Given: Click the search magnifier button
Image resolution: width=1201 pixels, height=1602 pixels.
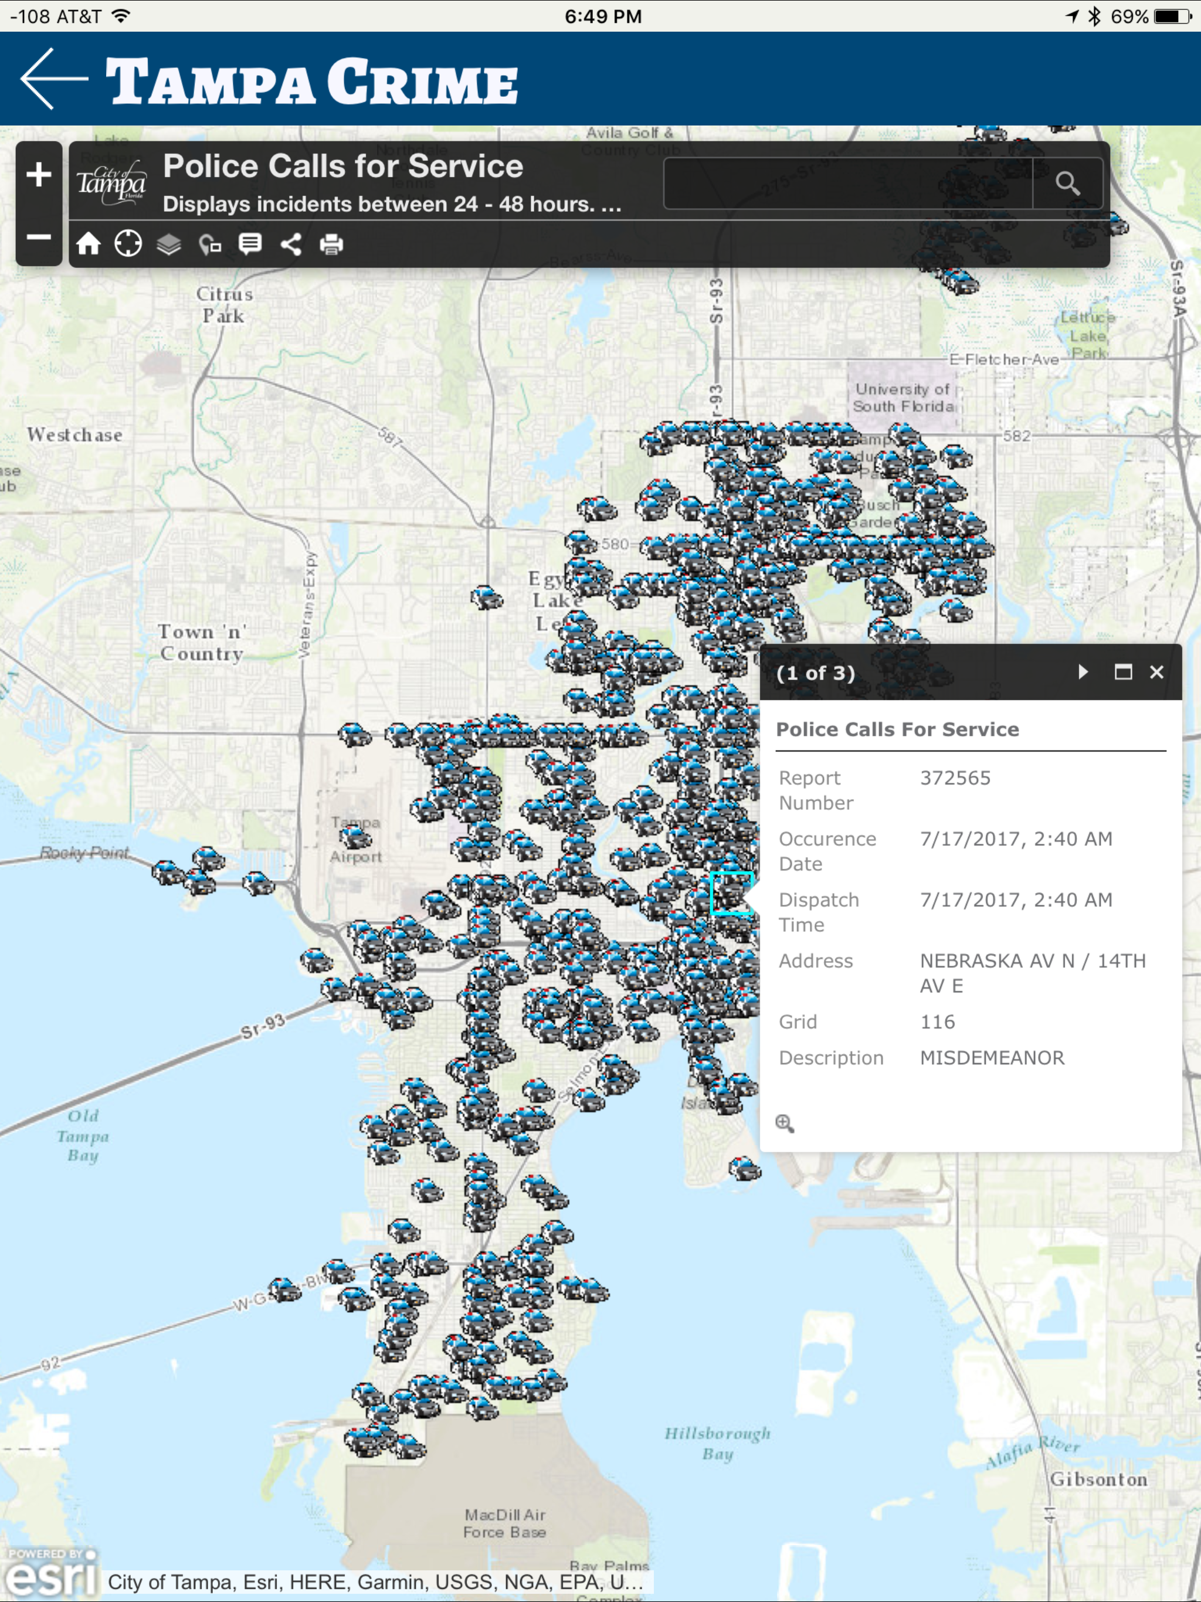Looking at the screenshot, I should coord(1067,184).
